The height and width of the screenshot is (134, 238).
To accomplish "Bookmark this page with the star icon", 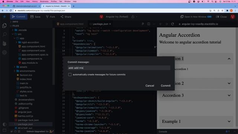I will [x=222, y=10].
